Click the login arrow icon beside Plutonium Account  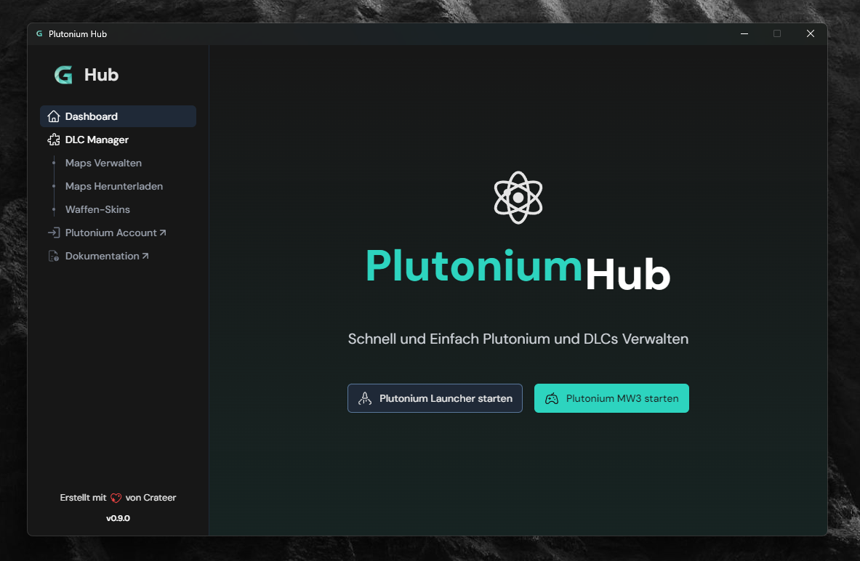54,233
